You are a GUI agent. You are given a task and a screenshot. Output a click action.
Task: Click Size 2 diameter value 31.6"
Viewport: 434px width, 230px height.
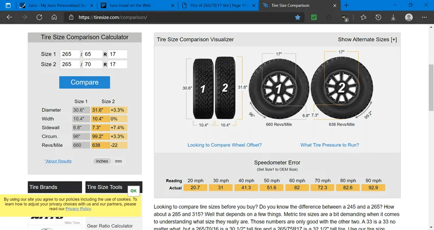coord(100,110)
